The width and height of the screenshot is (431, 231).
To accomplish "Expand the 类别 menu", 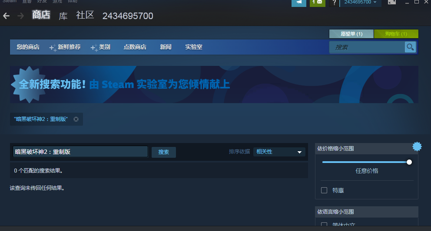I will 100,47.
